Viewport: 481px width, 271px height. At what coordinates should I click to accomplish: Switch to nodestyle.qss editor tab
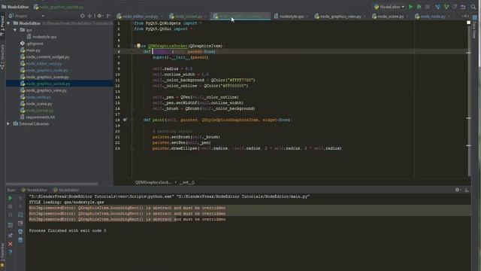[x=291, y=17]
